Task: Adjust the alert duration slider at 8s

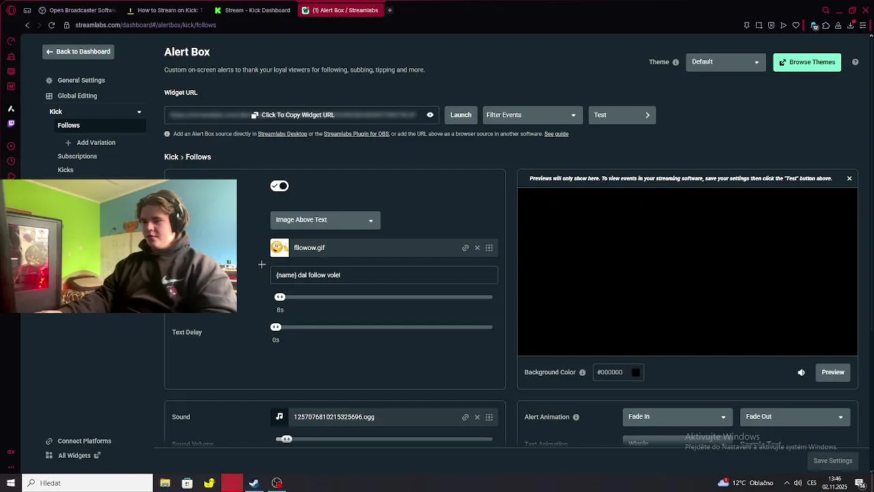Action: pos(280,297)
